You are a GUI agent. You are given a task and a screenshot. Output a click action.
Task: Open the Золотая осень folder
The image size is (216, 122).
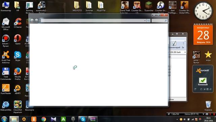point(89,7)
